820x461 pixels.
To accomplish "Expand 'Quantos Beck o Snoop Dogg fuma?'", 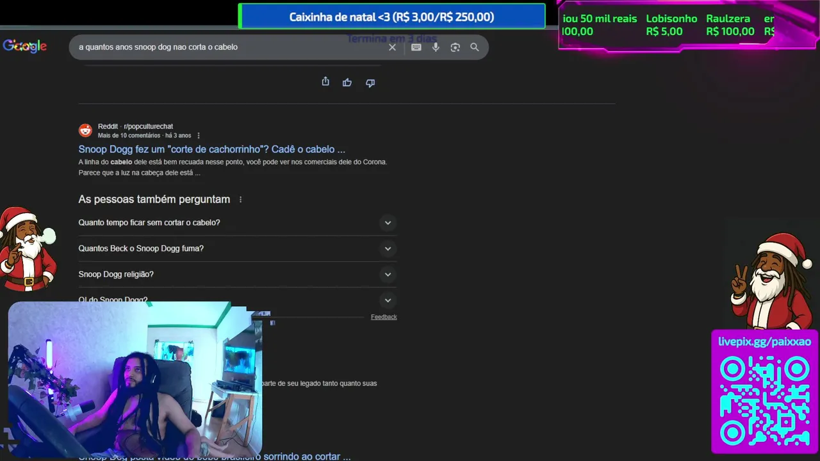I will (238, 248).
